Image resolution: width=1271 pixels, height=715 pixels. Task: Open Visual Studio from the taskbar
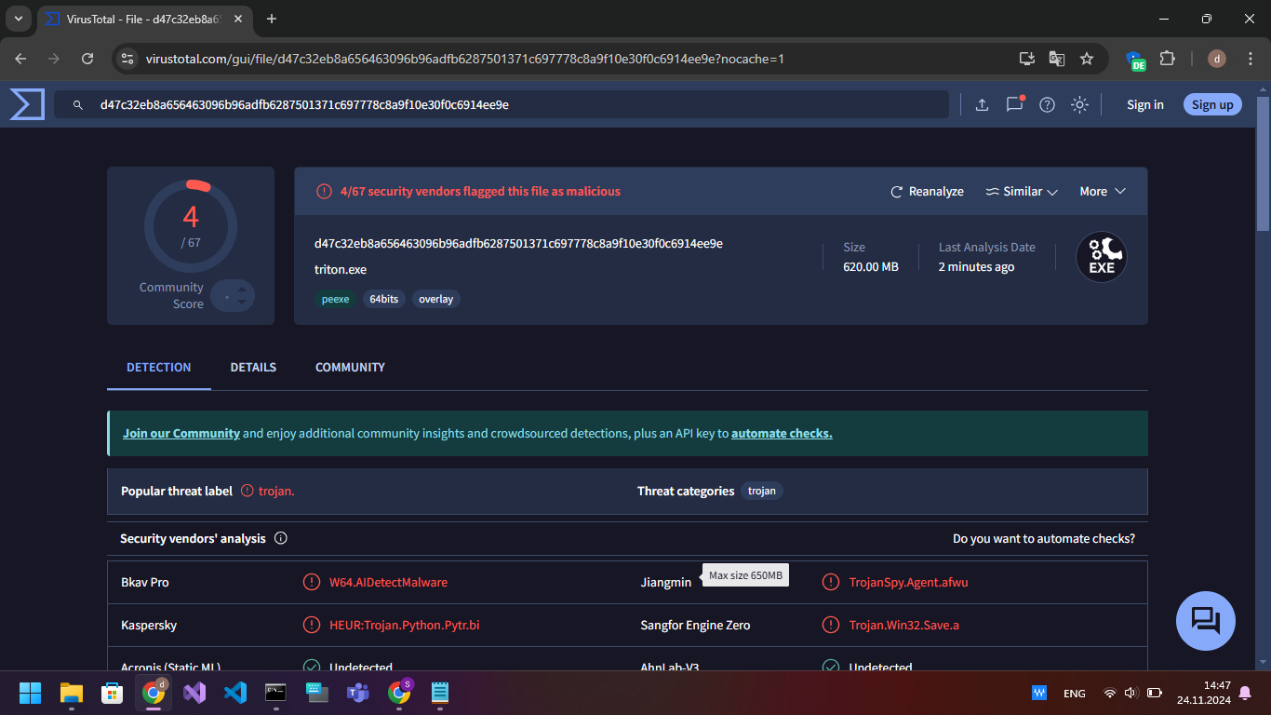[x=194, y=693]
